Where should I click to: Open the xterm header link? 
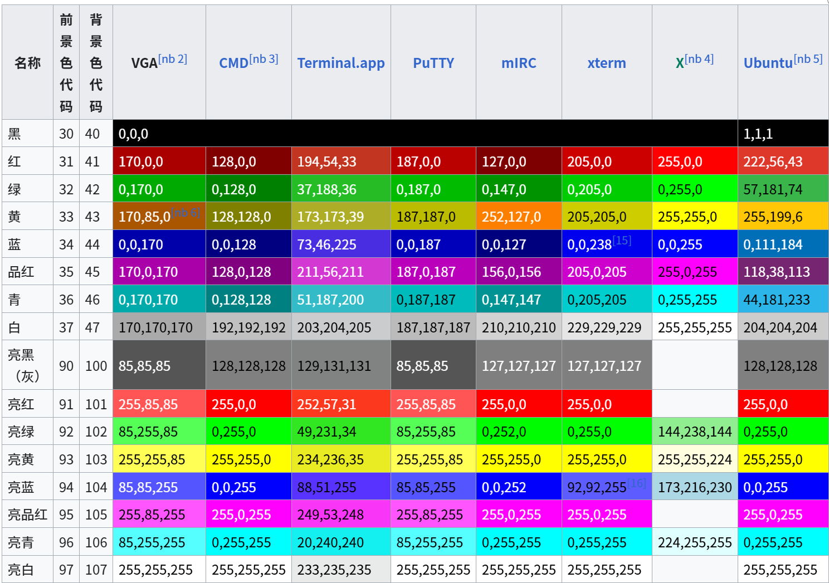pyautogui.click(x=606, y=63)
